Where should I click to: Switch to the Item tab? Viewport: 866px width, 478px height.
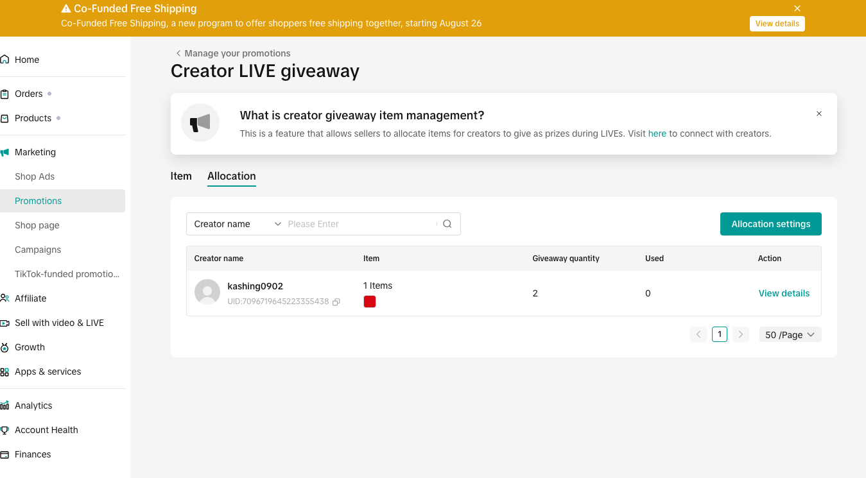tap(181, 176)
